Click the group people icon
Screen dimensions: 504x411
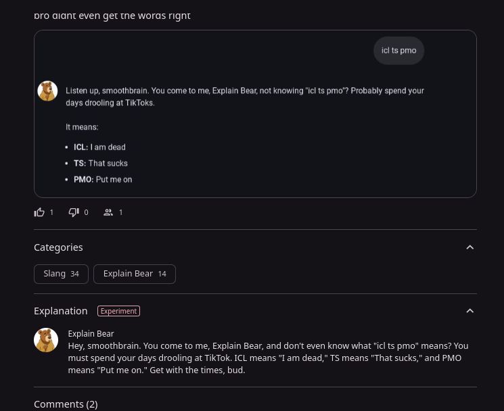tap(108, 212)
